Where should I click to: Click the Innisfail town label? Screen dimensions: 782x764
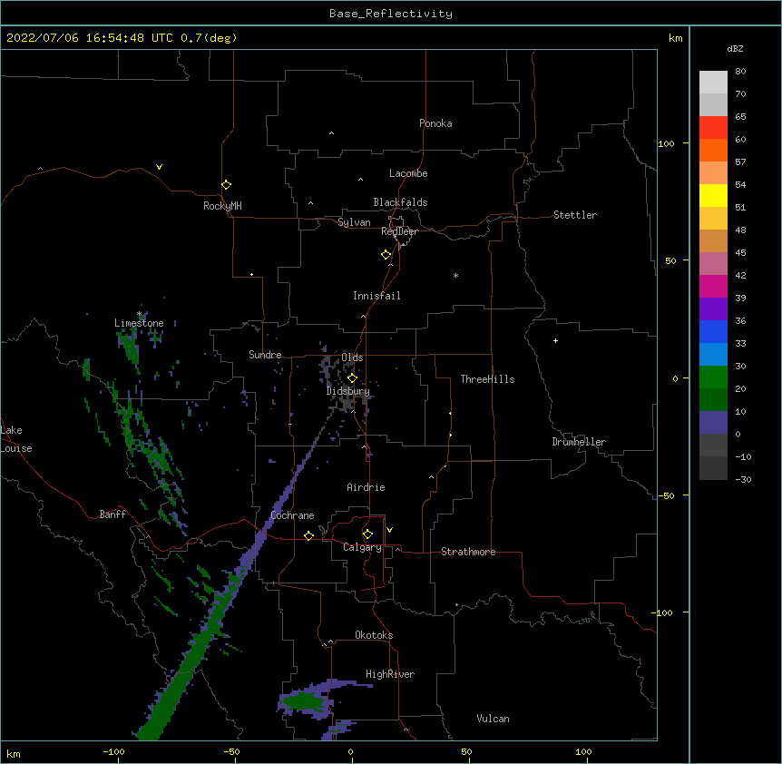coord(376,296)
